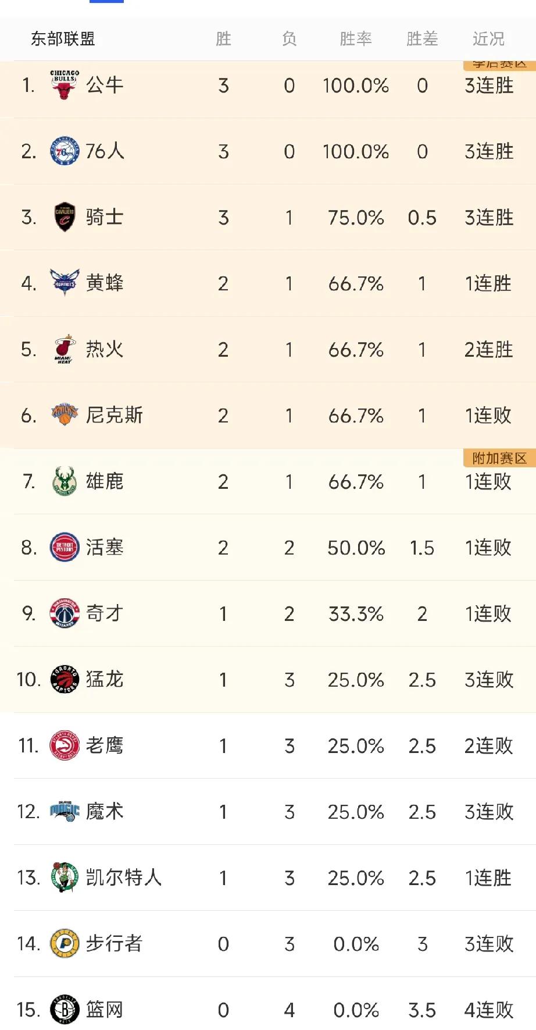The width and height of the screenshot is (536, 1030).
Task: Open the Cavaliers logo icon
Action: (65, 217)
